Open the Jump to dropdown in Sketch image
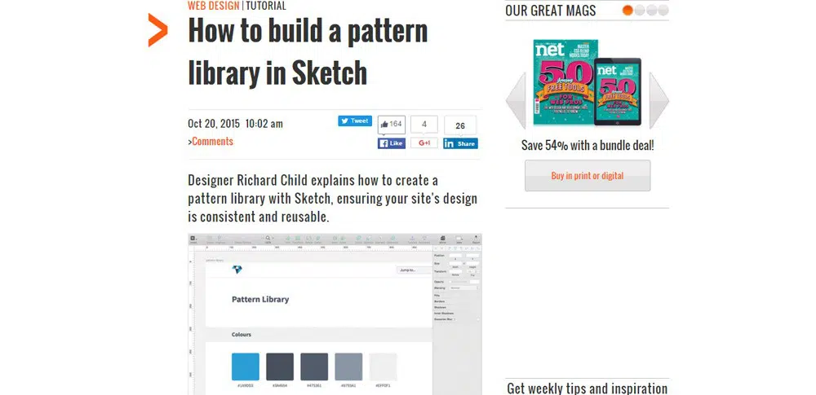Screen dimensions: 816x395 pyautogui.click(x=412, y=270)
